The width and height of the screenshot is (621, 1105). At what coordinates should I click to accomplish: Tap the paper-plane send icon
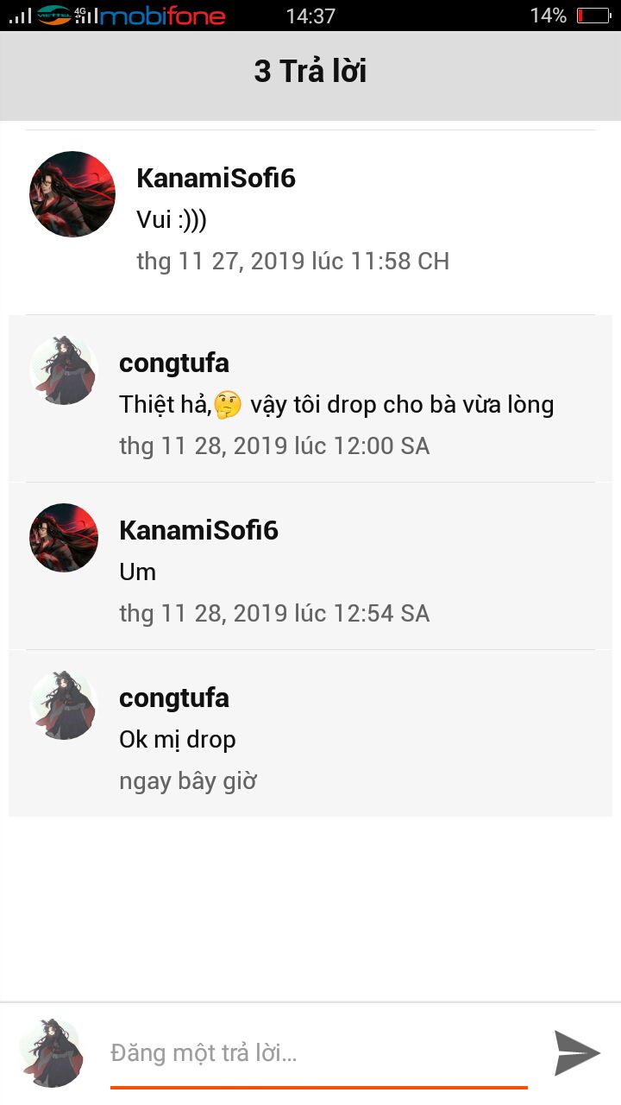click(x=577, y=1052)
